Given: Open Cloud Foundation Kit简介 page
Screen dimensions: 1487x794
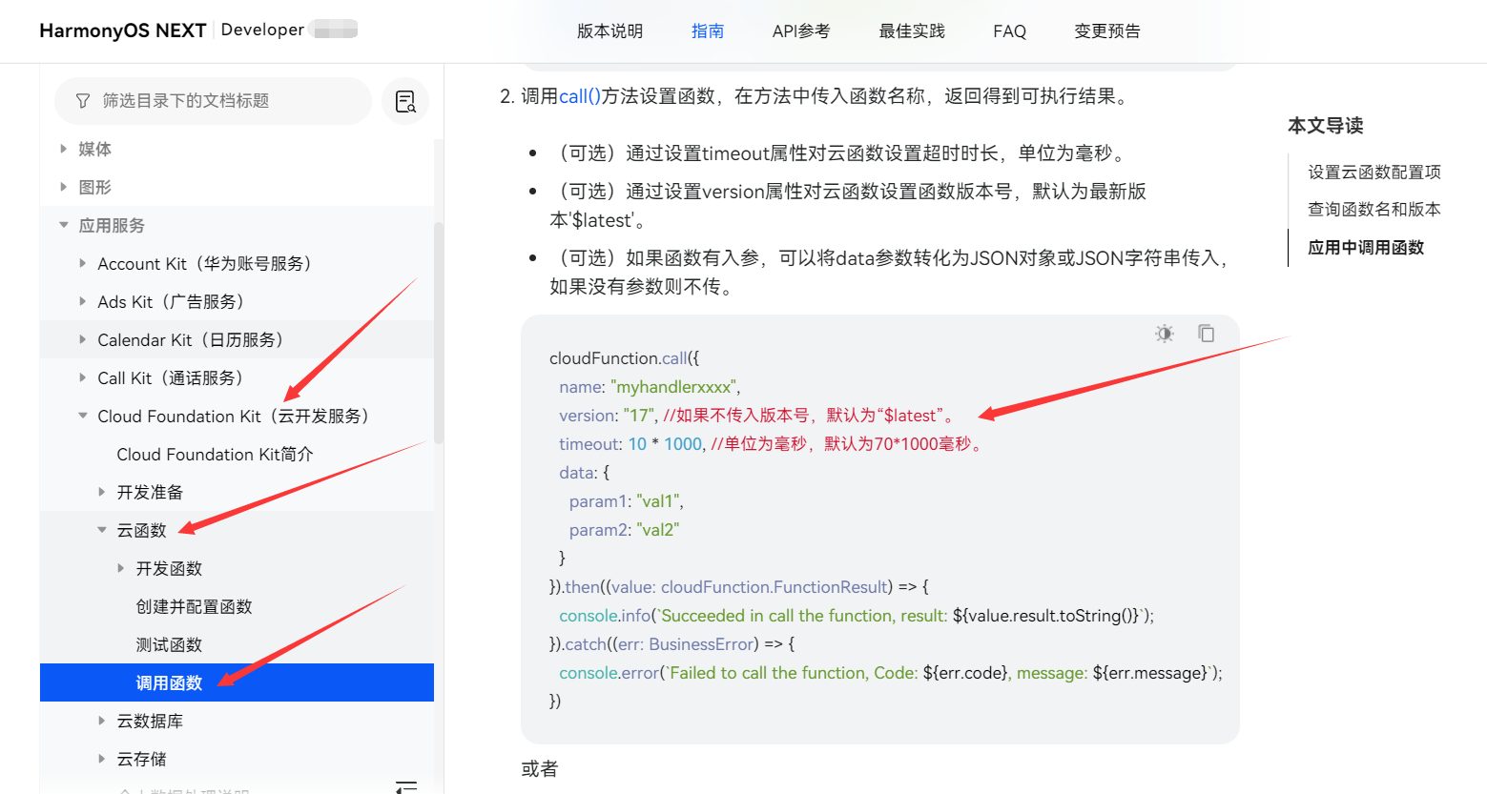Looking at the screenshot, I should (x=215, y=454).
